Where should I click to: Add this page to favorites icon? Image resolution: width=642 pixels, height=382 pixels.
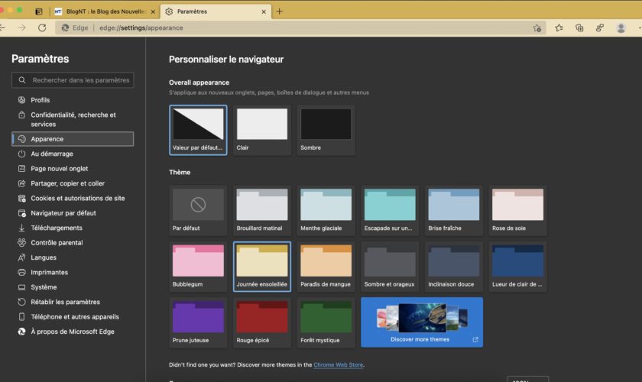coord(537,28)
